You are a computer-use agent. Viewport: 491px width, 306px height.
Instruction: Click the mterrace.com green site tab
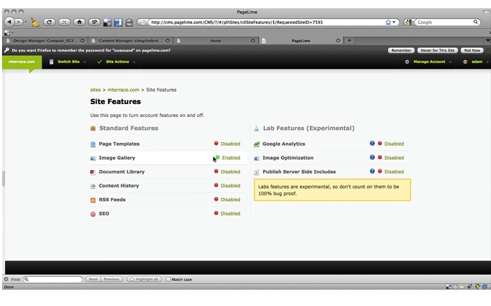[x=22, y=62]
